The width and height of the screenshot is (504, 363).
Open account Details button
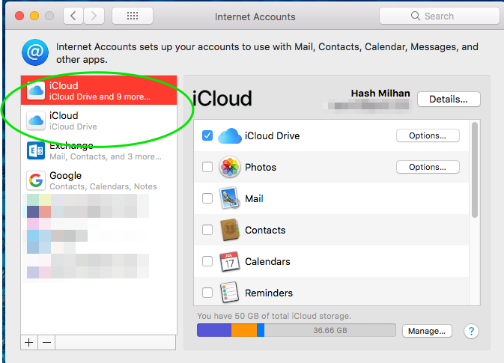tap(449, 100)
